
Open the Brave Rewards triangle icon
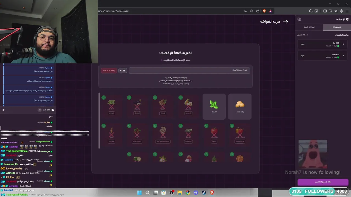(270, 11)
